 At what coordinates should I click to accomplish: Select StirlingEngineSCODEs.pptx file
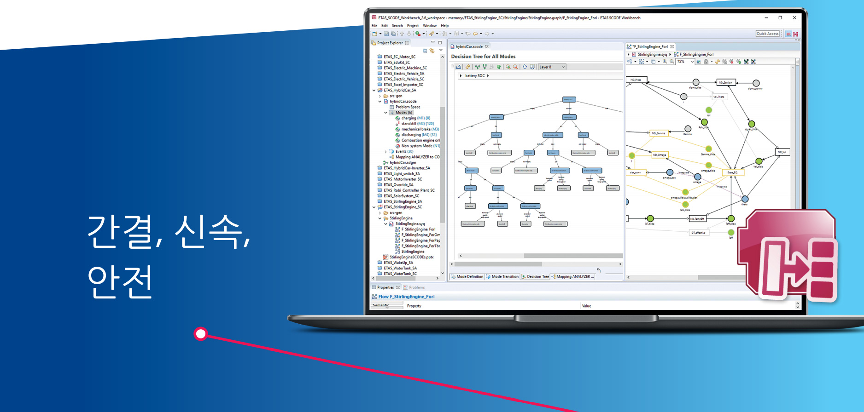[x=408, y=257]
